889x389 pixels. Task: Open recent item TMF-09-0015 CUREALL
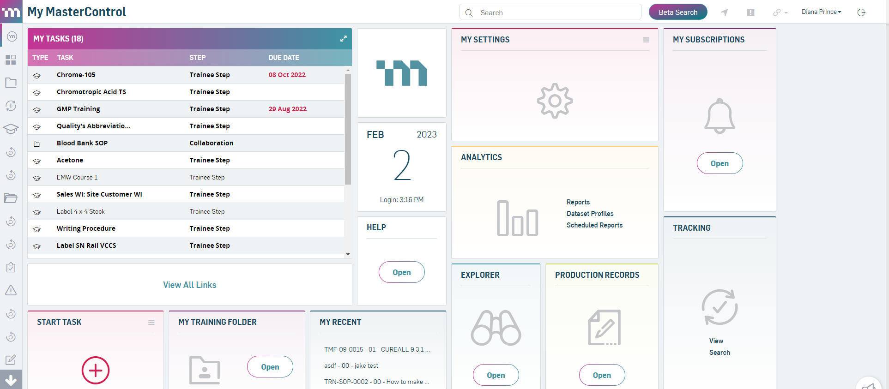(377, 349)
